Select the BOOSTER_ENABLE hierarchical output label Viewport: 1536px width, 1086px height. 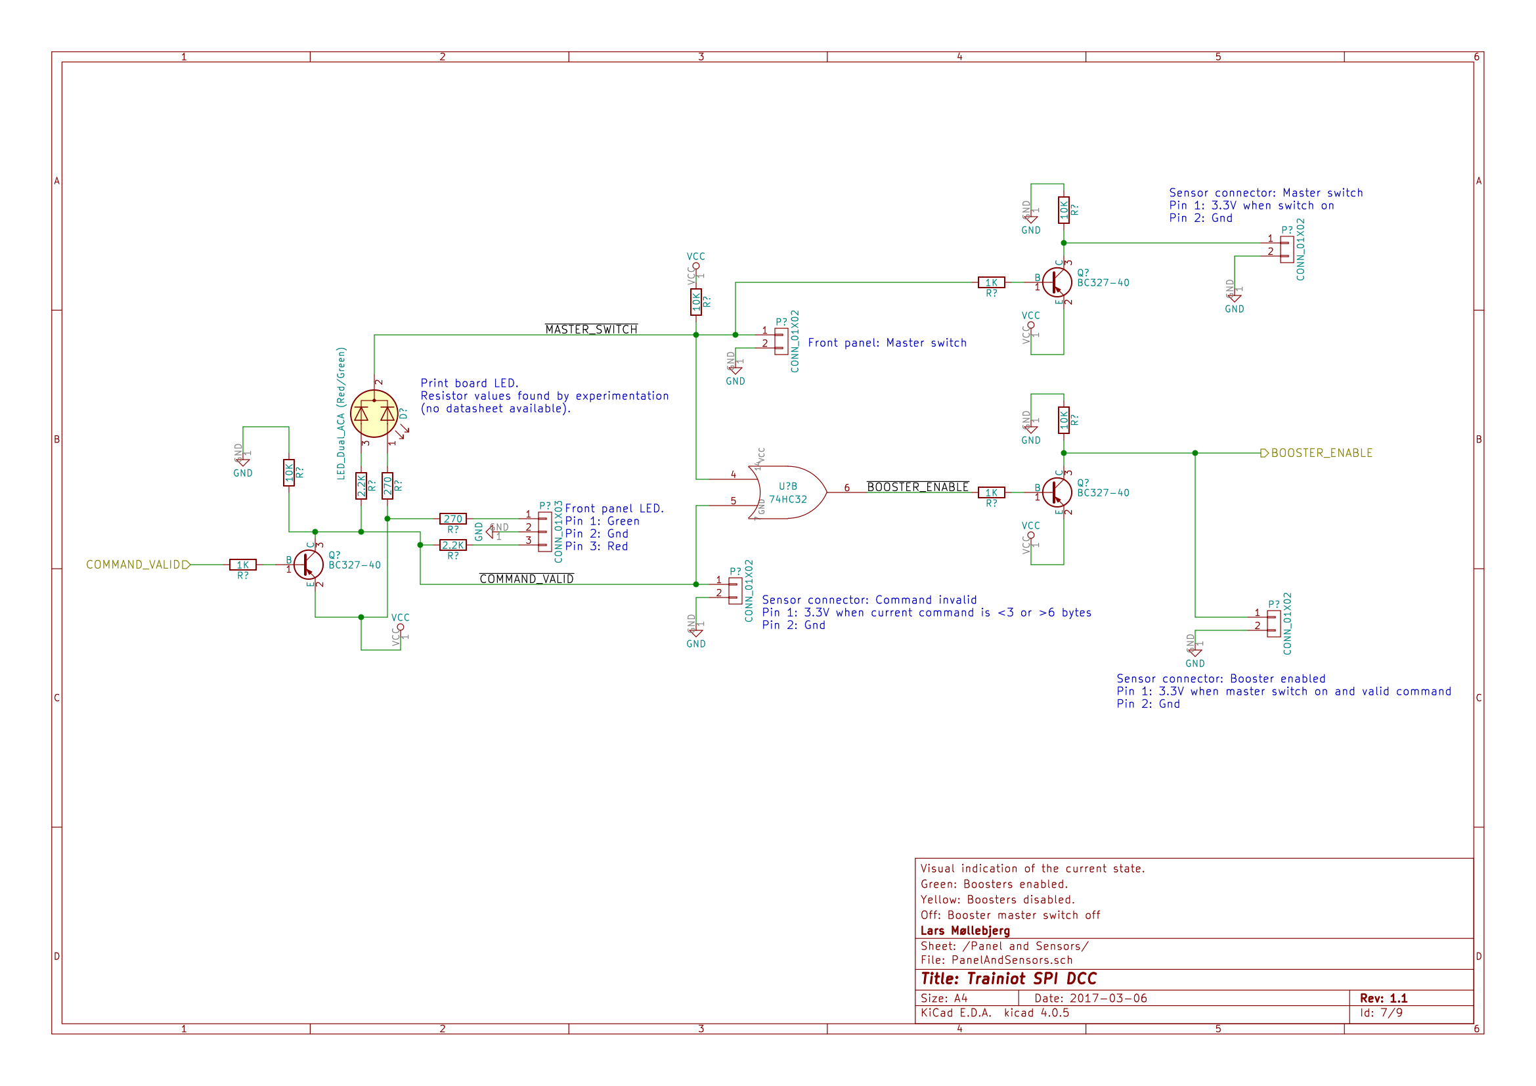[x=1316, y=454]
